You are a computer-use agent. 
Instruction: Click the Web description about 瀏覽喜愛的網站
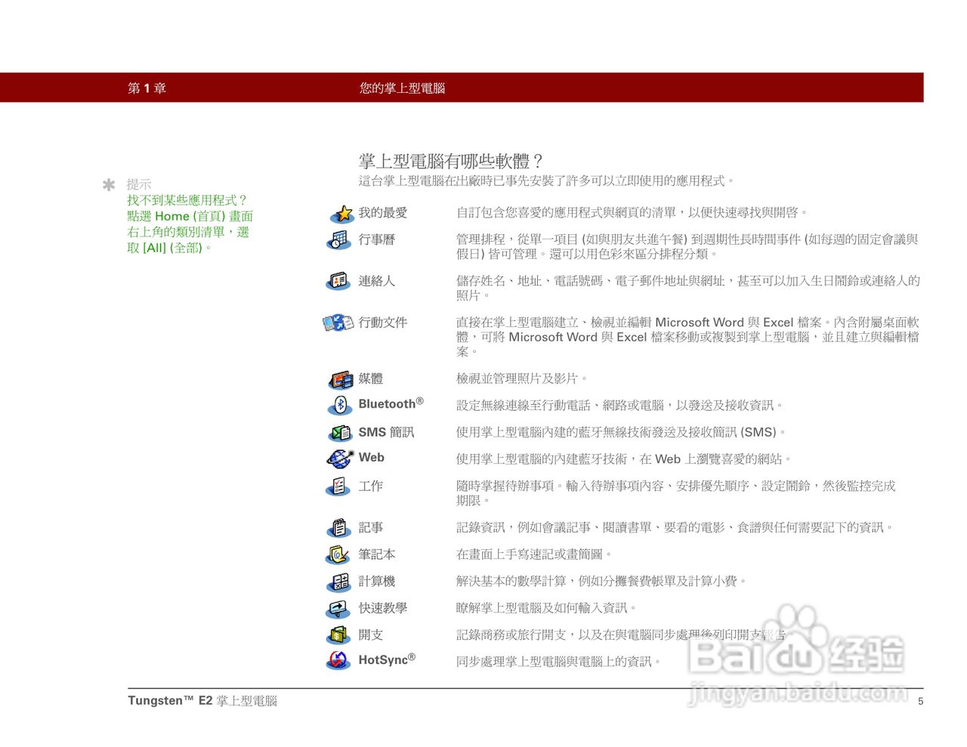click(624, 459)
